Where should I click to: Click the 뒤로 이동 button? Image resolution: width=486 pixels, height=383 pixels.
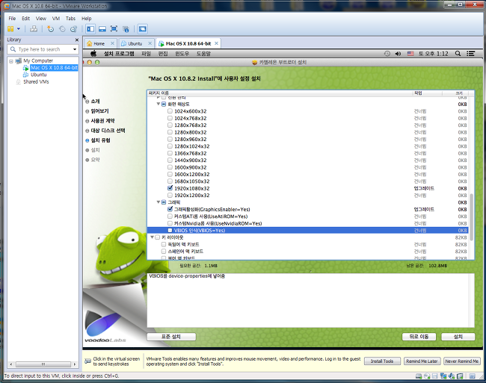pos(419,337)
